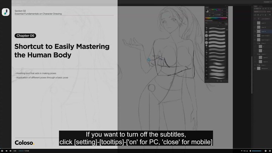Switch to the Color panel tab
This screenshot has width=272, height=153.
[x=207, y=7]
